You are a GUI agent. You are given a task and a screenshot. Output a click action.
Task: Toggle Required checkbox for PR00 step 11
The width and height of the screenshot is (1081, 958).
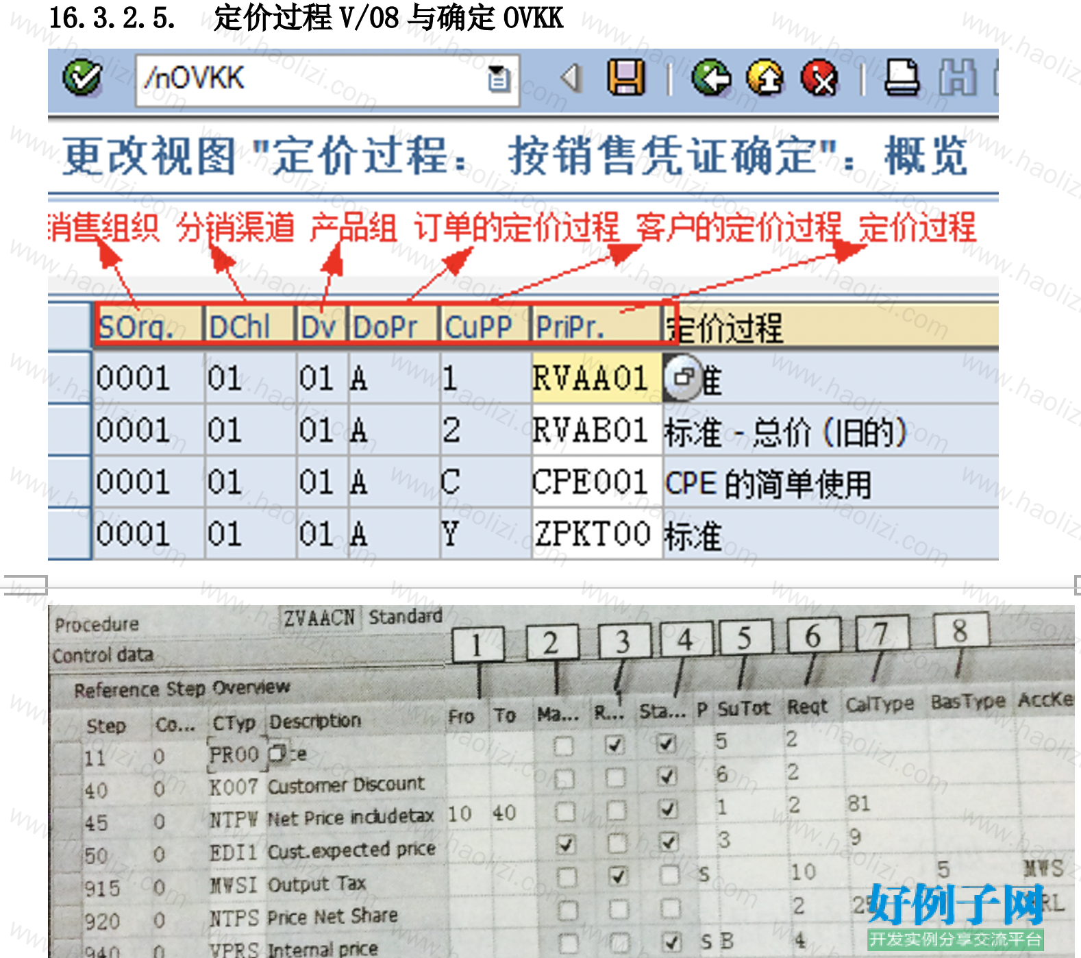point(616,744)
